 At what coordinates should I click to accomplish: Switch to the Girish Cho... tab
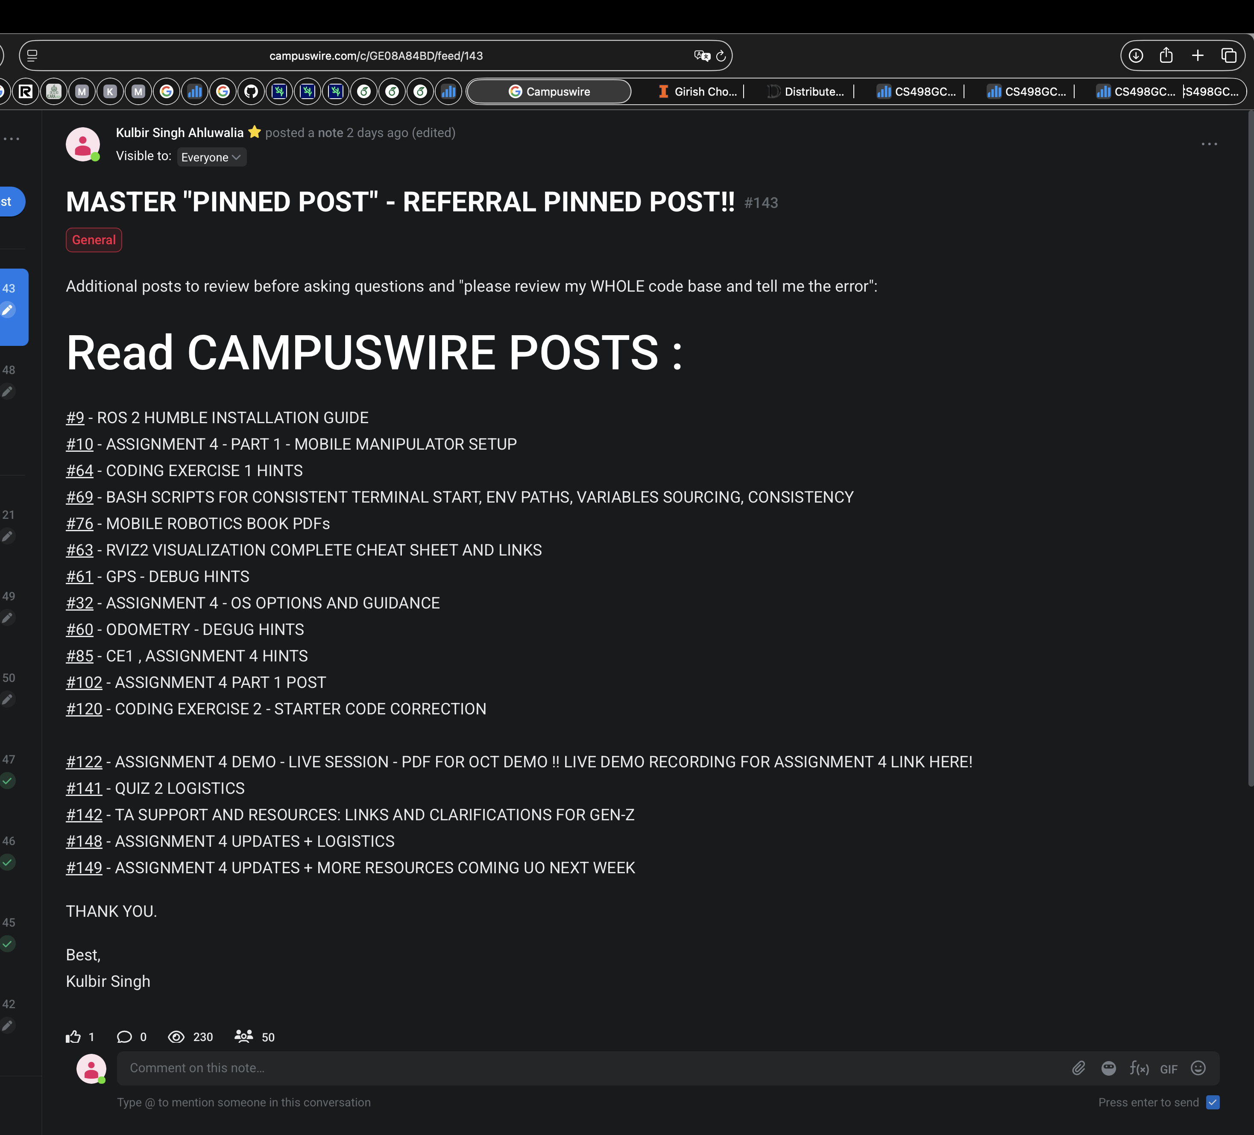coord(697,91)
